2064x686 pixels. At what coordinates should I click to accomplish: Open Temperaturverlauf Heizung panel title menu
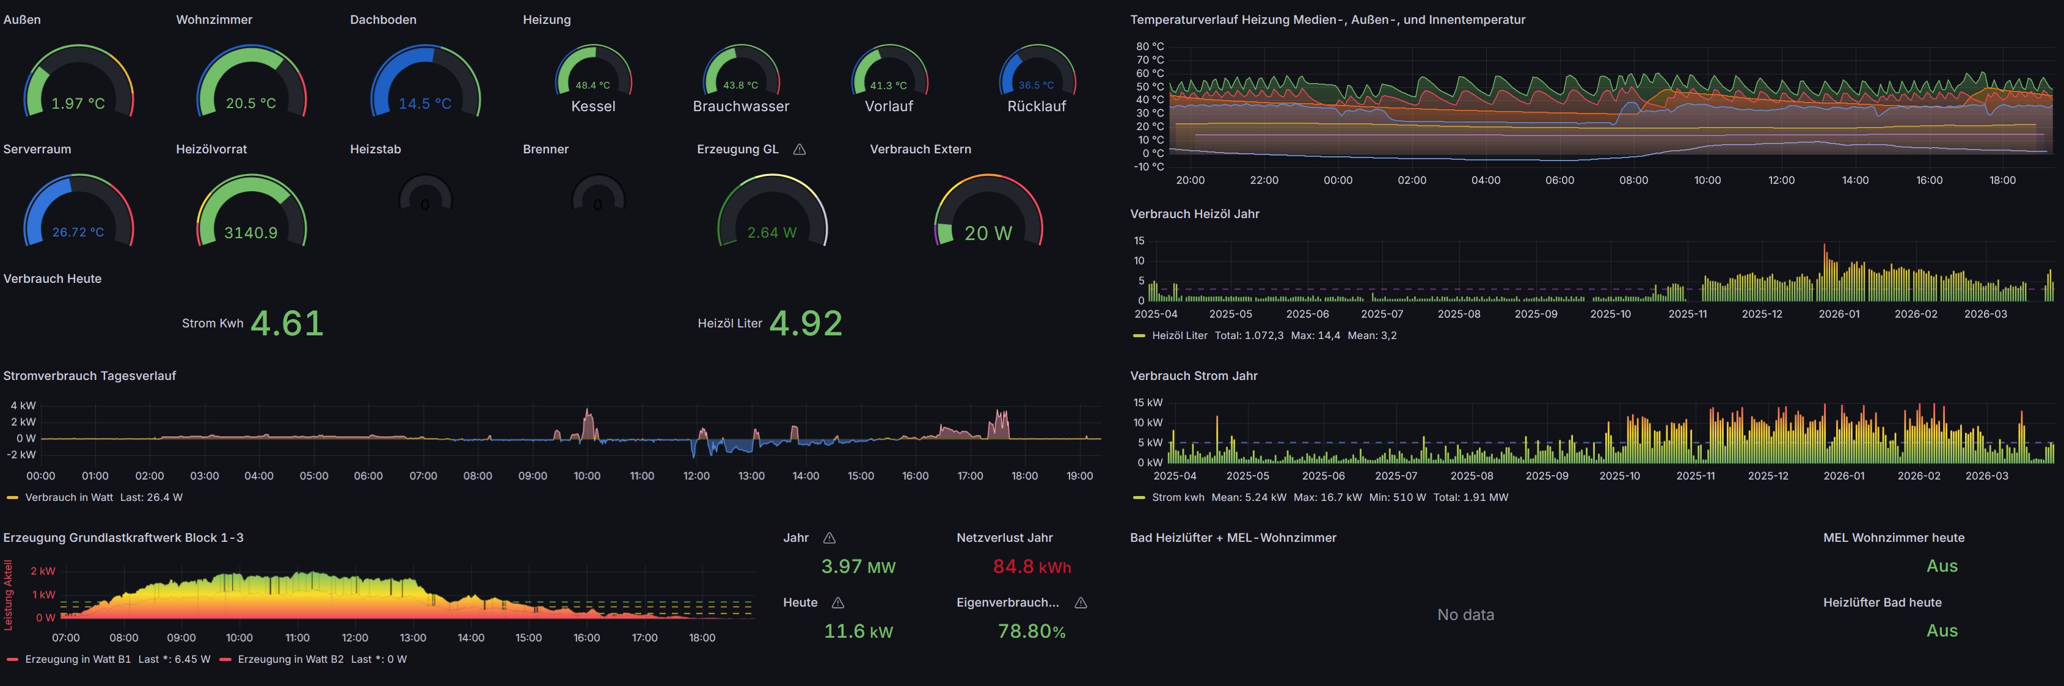(x=1327, y=19)
